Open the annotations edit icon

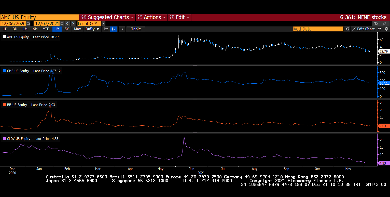point(380,29)
